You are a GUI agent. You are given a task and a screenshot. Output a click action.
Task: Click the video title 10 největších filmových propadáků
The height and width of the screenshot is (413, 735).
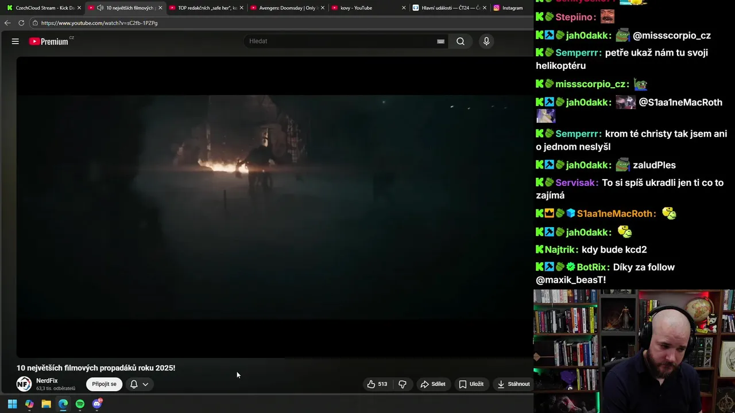coord(96,368)
